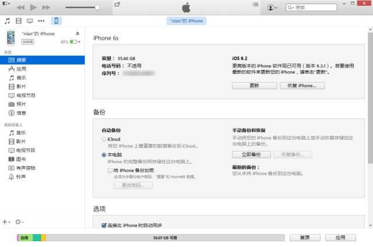373x247 pixels.
Task: Select 摘要 in the settings sidebar
Action: (x=43, y=60)
